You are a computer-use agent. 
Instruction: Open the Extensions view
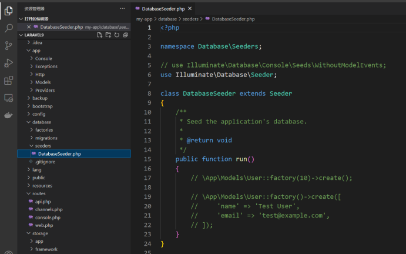point(8,81)
